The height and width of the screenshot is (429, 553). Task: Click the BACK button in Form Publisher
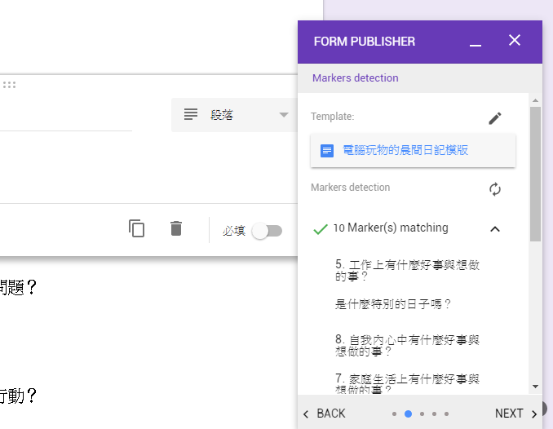tap(324, 414)
